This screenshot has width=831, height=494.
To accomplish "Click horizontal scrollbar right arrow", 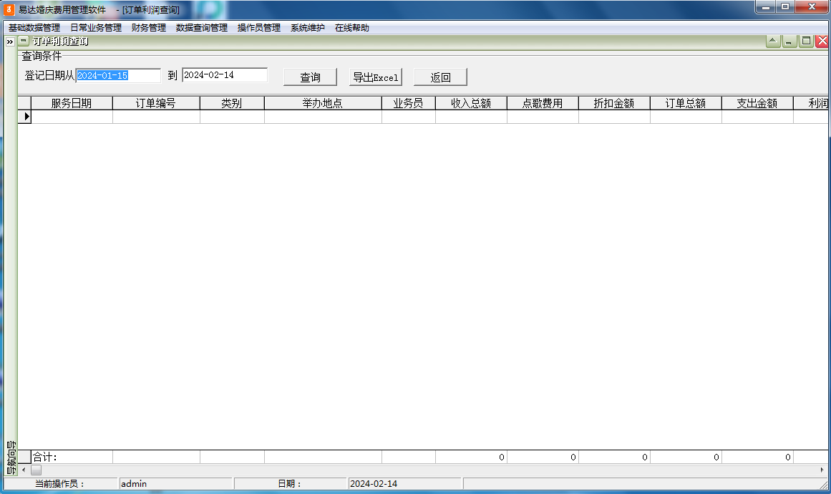I will coord(822,470).
